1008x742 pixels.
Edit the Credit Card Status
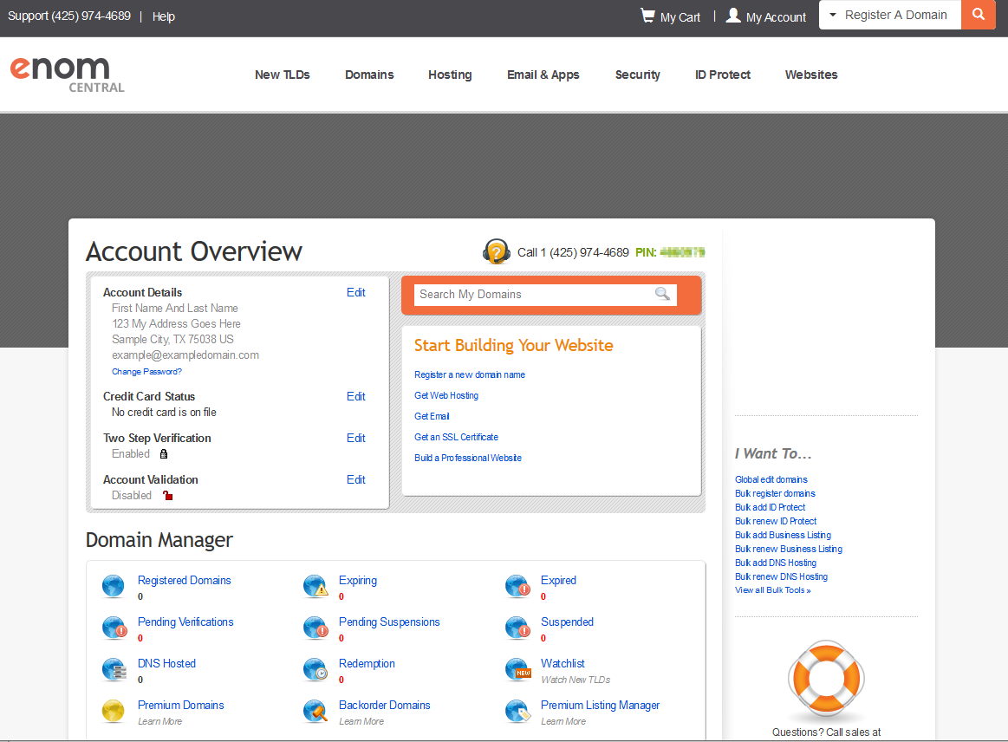[x=355, y=397]
